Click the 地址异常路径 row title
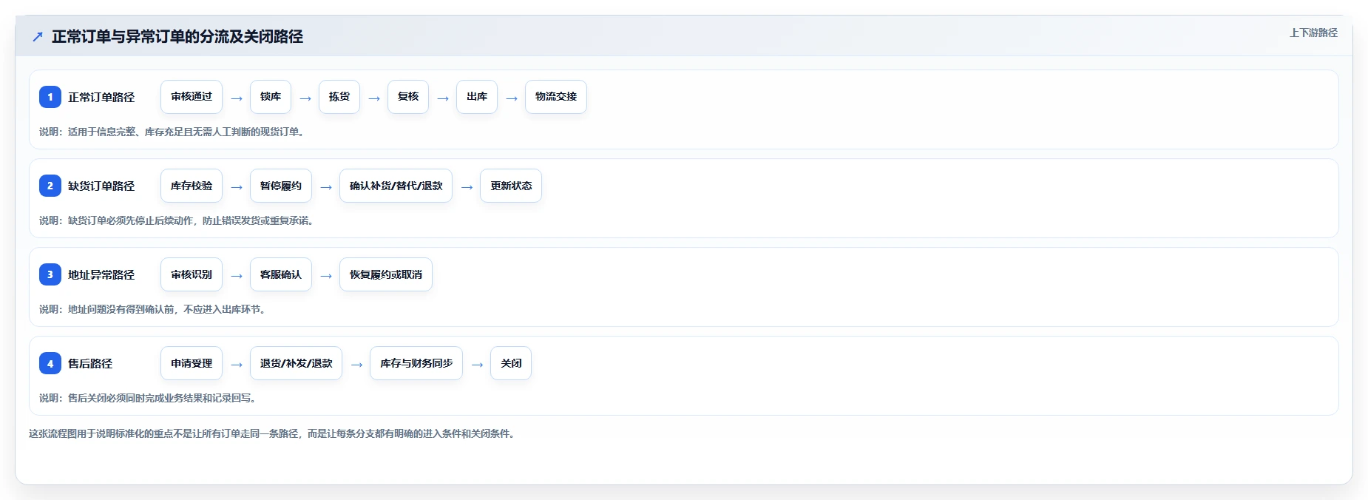 101,274
